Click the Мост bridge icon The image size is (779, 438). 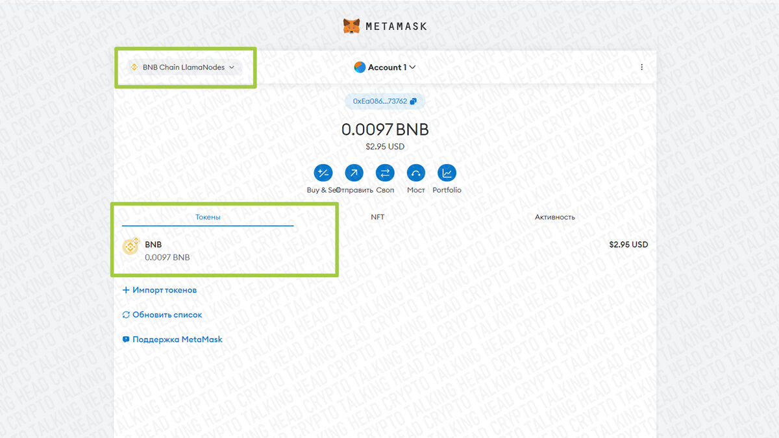(x=415, y=173)
